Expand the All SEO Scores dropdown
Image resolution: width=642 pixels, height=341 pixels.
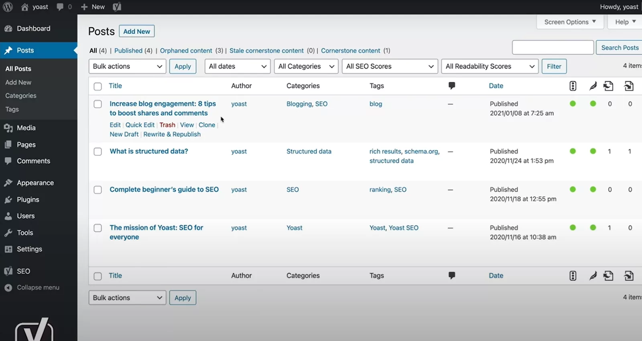(x=390, y=66)
